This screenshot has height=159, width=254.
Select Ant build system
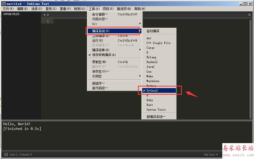tap(159, 38)
